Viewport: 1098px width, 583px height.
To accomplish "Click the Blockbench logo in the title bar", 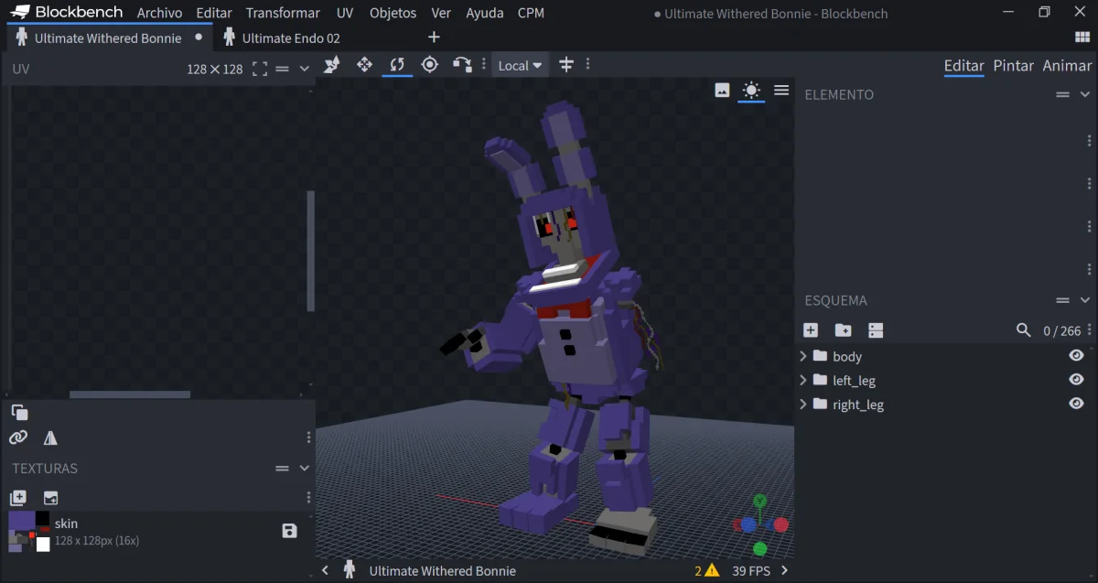I will (68, 13).
